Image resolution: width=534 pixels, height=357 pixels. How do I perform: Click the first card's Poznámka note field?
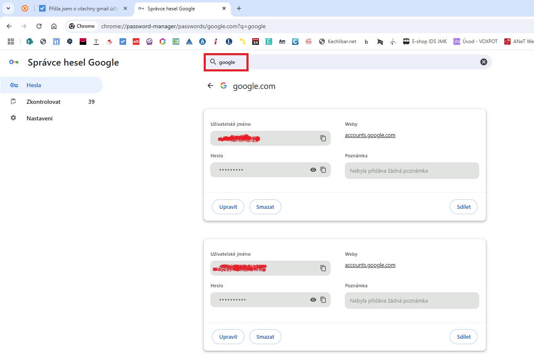click(x=412, y=171)
